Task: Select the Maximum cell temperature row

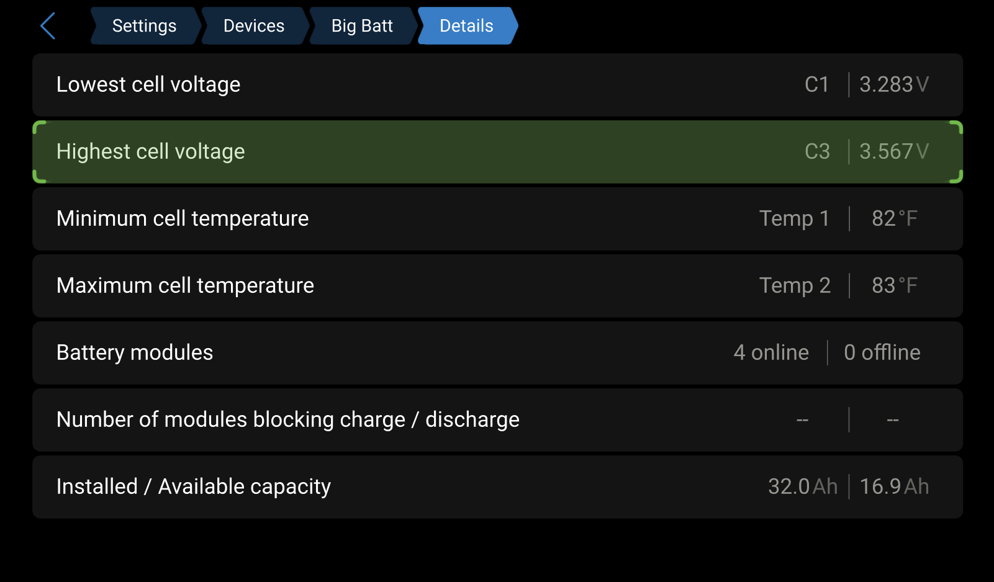Action: pos(497,285)
